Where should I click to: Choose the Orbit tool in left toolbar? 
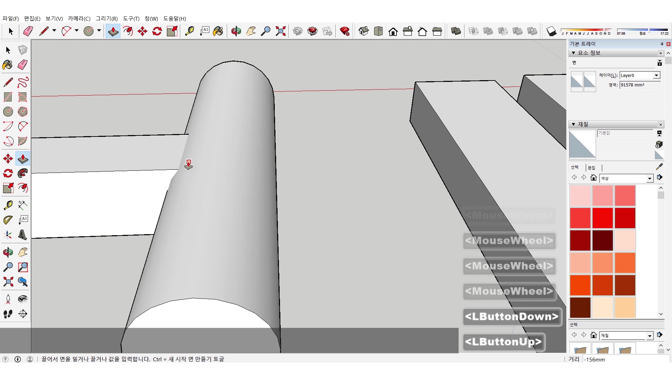coord(8,252)
